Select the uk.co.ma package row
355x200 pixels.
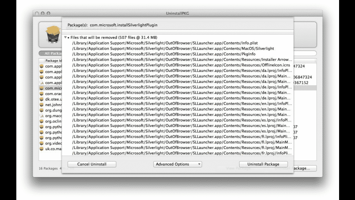(51, 149)
